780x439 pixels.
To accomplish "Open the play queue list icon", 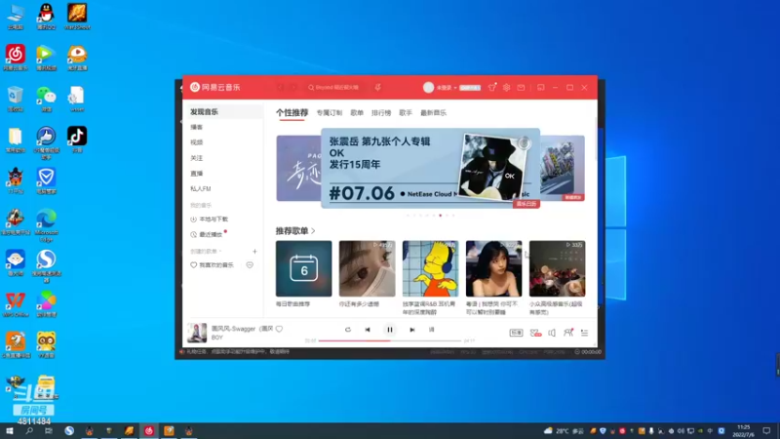I will click(x=584, y=333).
